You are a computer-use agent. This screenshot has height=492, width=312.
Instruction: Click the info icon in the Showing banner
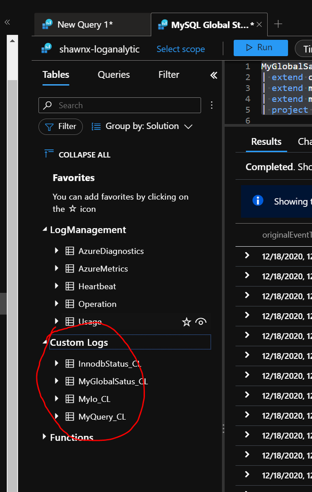pyautogui.click(x=258, y=200)
